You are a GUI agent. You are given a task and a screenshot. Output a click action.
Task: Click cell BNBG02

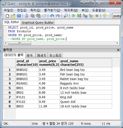(x=27, y=70)
